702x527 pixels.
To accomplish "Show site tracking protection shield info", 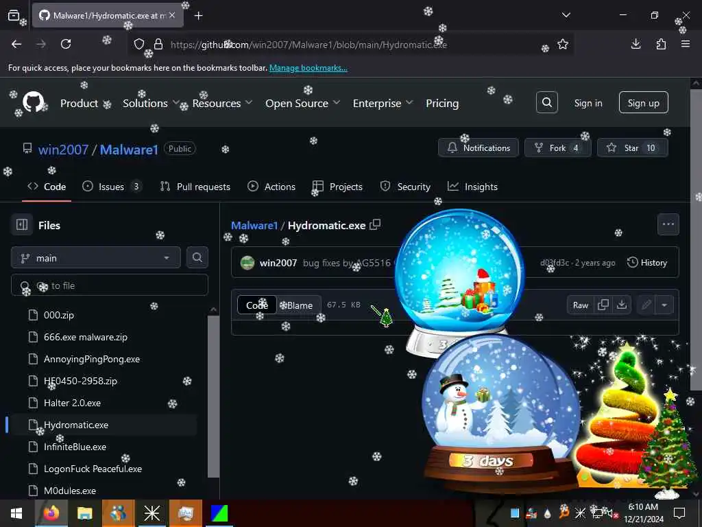I will pos(139,44).
